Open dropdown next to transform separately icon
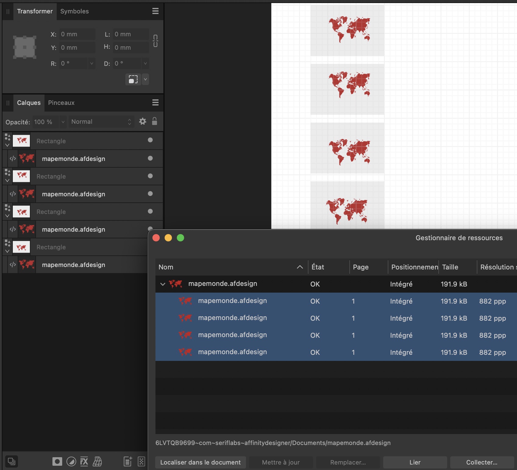Image resolution: width=517 pixels, height=470 pixels. [x=145, y=79]
